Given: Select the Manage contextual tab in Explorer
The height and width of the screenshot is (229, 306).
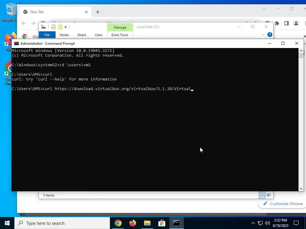Looking at the screenshot, I should click(x=120, y=27).
